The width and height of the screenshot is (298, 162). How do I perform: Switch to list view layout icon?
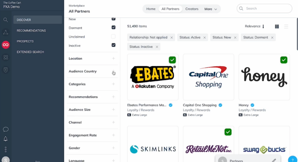coord(286,27)
